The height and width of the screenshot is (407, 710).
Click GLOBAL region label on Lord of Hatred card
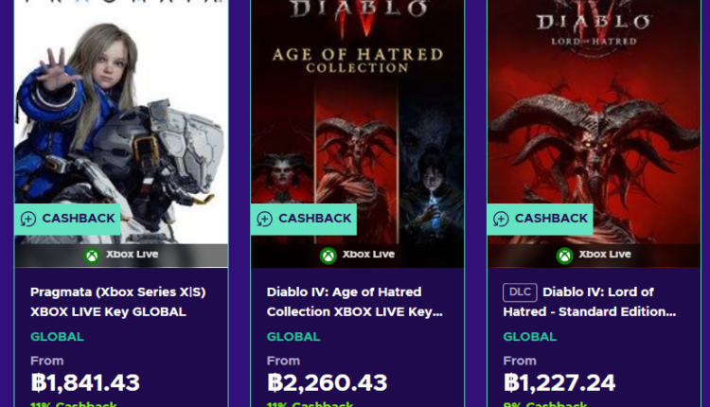[x=530, y=336]
